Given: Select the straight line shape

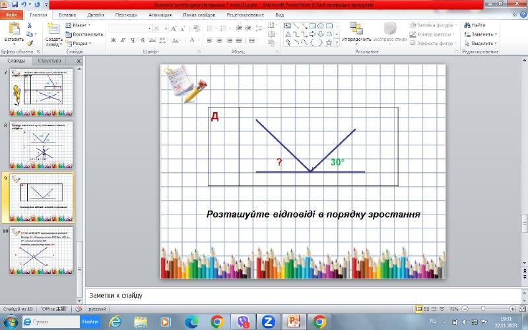Looking at the screenshot, I should pos(296,26).
